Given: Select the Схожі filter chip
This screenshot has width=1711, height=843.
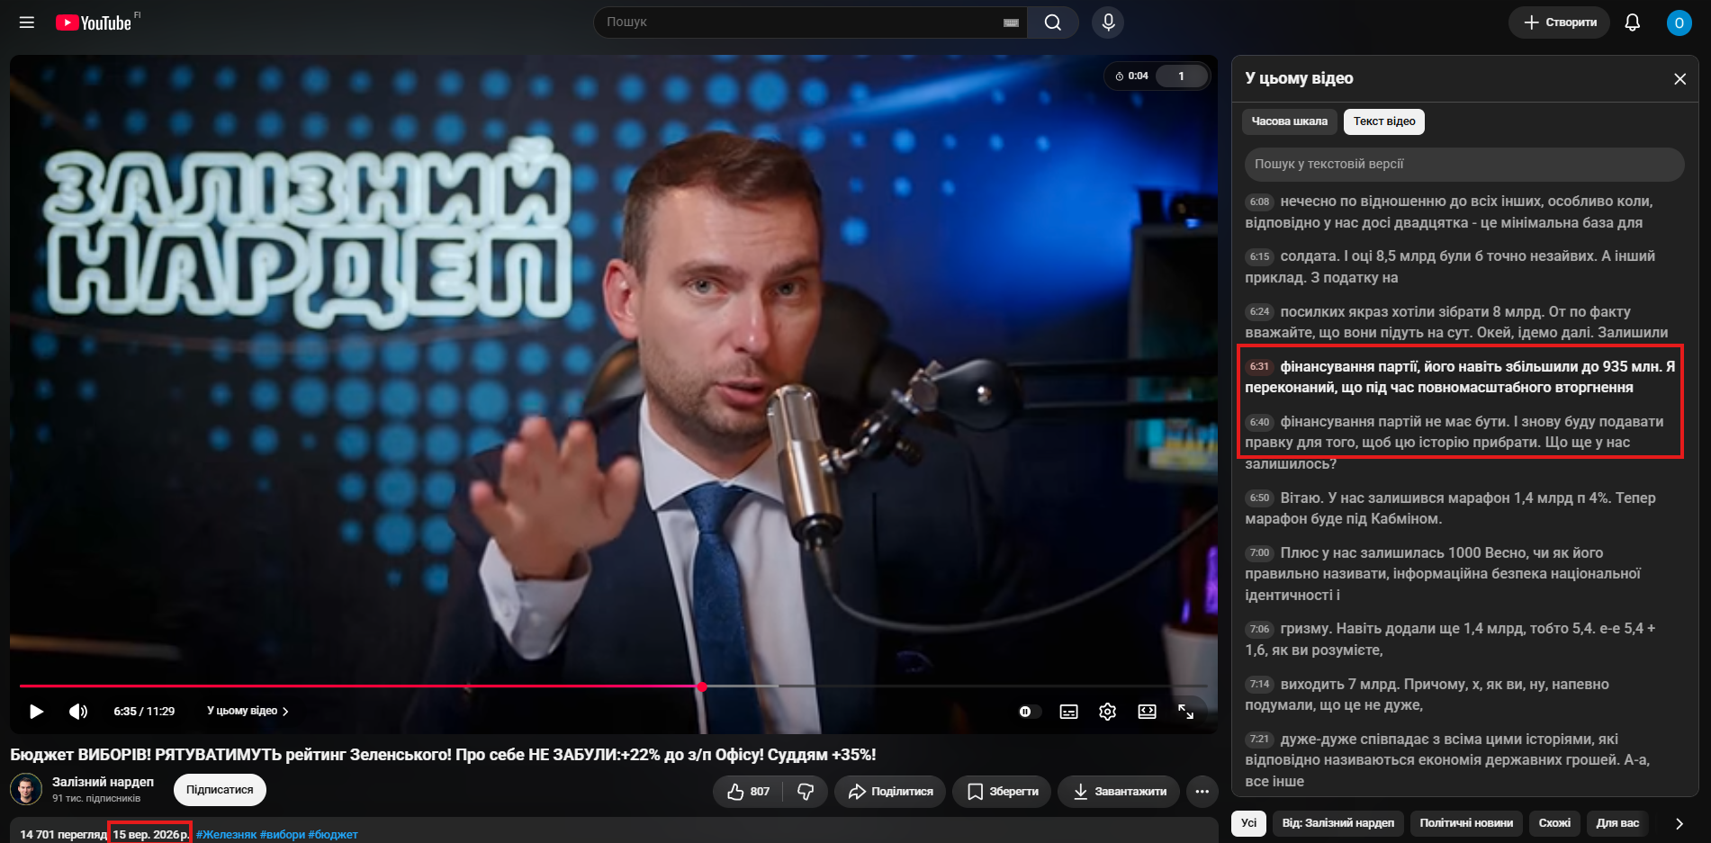Looking at the screenshot, I should coord(1554,823).
